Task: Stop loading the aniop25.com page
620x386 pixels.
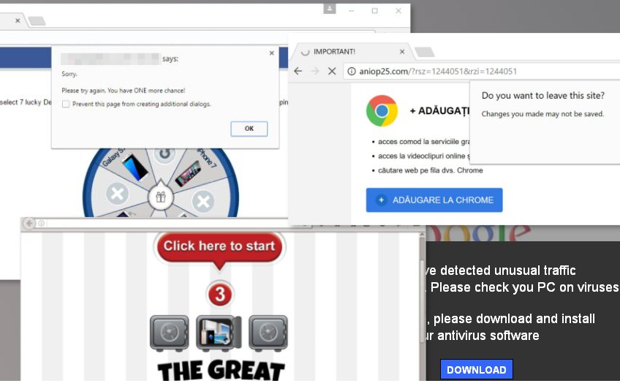Action: pyautogui.click(x=332, y=71)
